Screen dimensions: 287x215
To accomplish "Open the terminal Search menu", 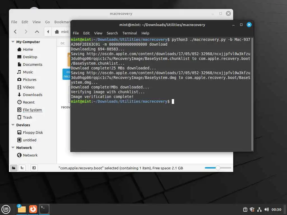I will coord(112,33).
